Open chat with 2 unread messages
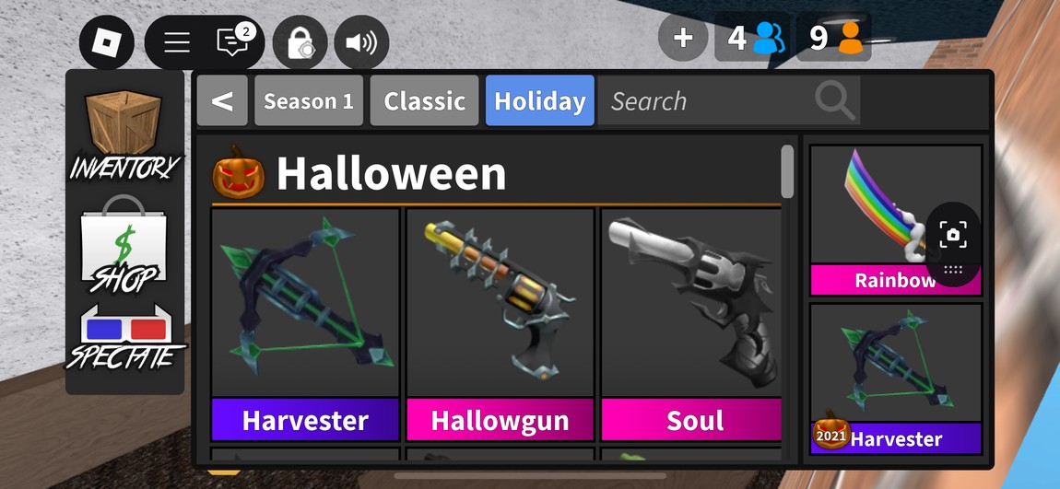1060x489 pixels. click(x=232, y=42)
